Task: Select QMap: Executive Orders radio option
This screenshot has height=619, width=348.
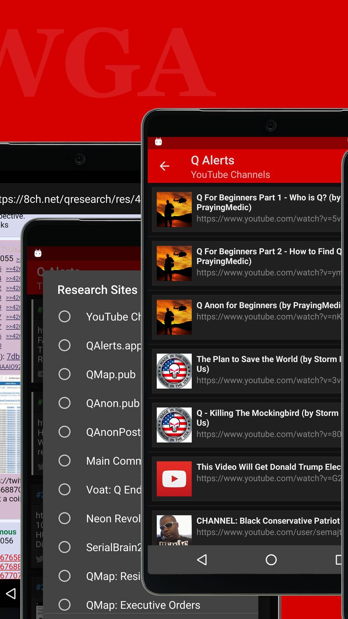Action: point(64,605)
